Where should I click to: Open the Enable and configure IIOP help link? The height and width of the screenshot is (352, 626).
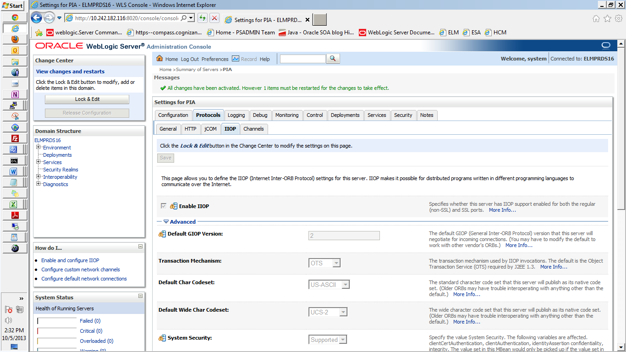click(70, 260)
